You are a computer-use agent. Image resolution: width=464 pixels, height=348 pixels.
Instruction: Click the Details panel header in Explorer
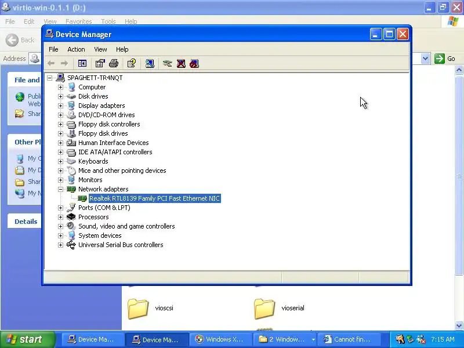click(x=26, y=222)
